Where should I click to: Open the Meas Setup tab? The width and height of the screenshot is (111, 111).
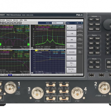80,52
